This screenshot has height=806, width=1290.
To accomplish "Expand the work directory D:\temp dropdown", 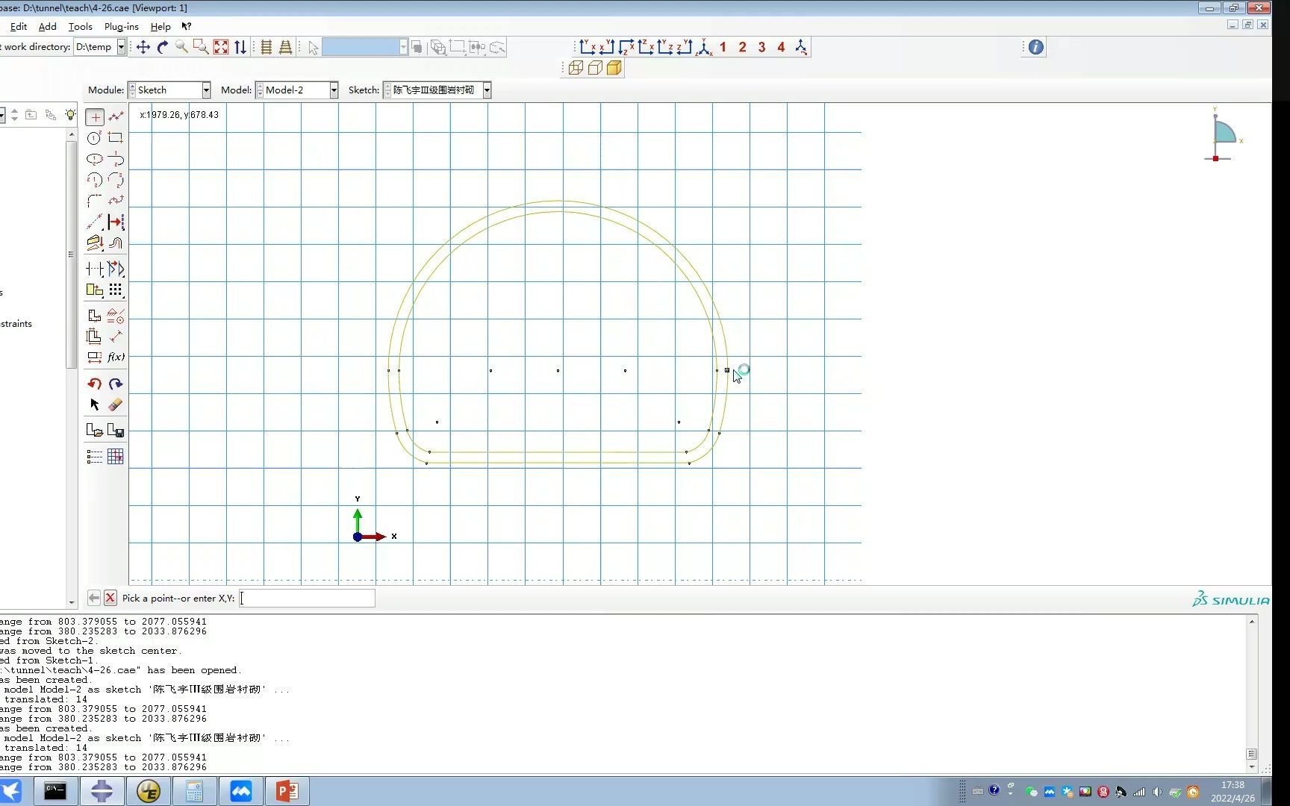I will 121,47.
